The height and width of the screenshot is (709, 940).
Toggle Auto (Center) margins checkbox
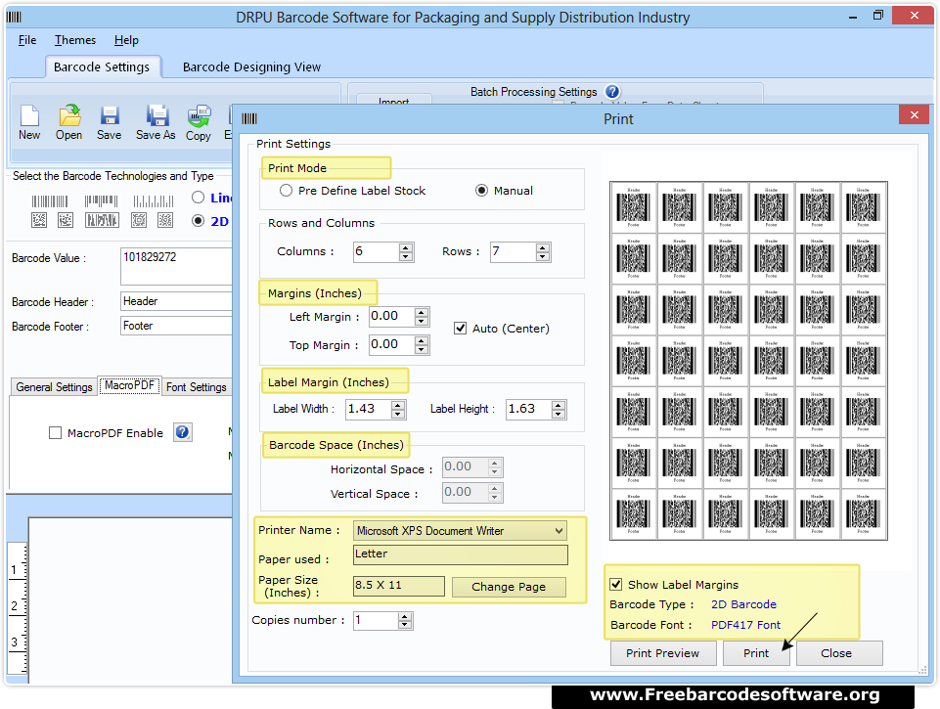(461, 329)
